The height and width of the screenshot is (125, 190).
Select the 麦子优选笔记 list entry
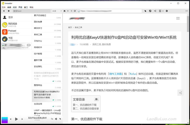[47, 17]
